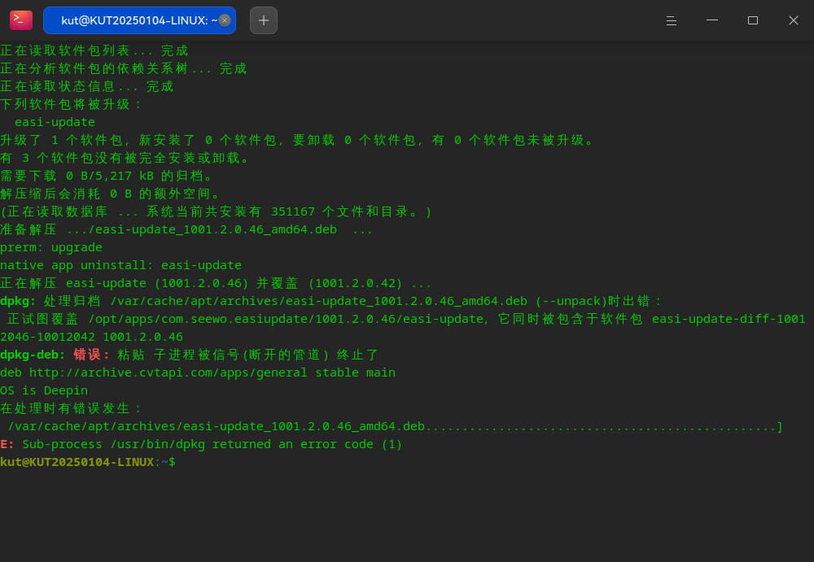
Task: Maximize the terminal window
Action: (753, 20)
